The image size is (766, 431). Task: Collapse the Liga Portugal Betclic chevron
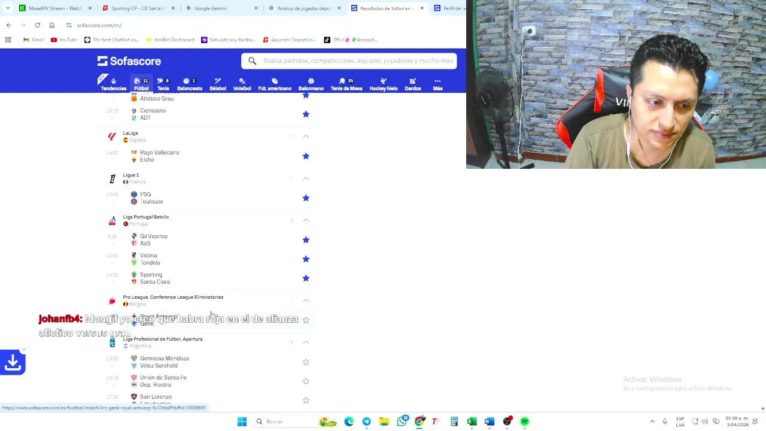click(x=306, y=220)
